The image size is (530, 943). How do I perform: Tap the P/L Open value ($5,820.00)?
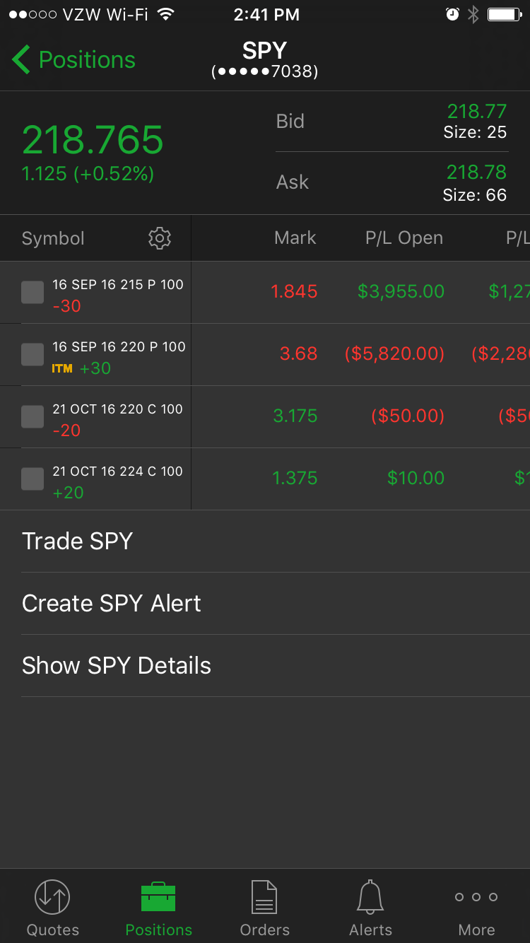[394, 353]
